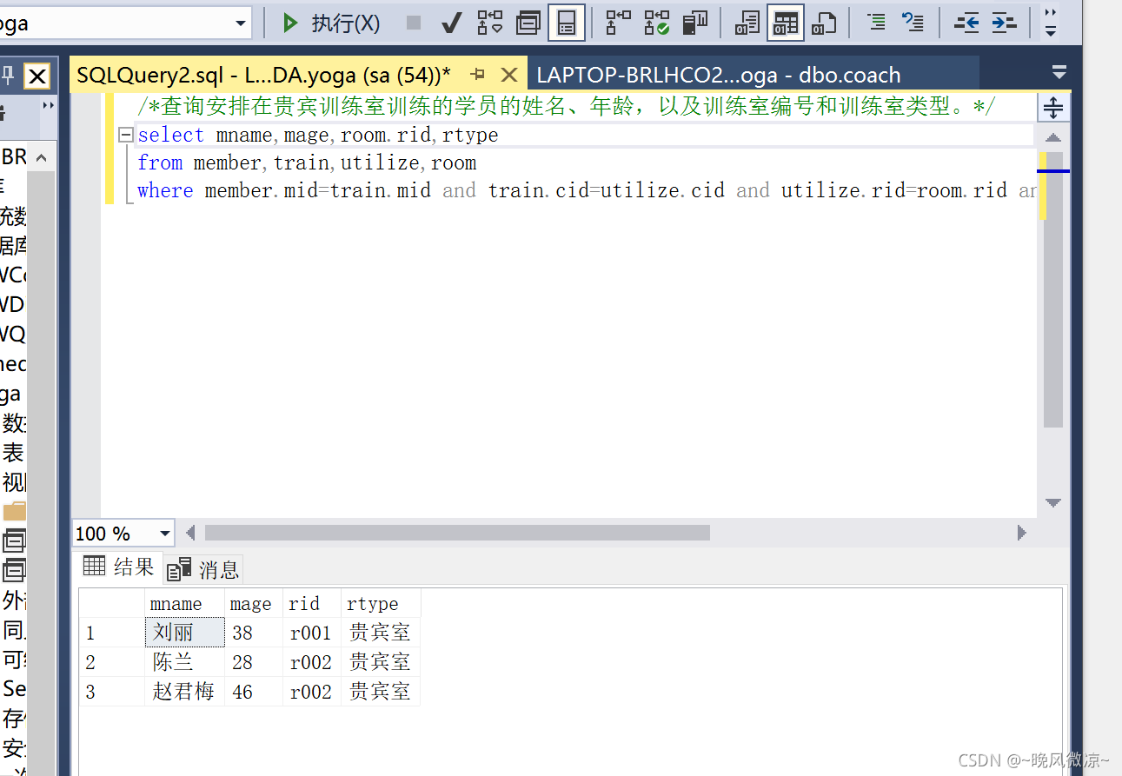Select the 贵宾室 cell in row 1
The width and height of the screenshot is (1122, 776).
pyautogui.click(x=381, y=633)
